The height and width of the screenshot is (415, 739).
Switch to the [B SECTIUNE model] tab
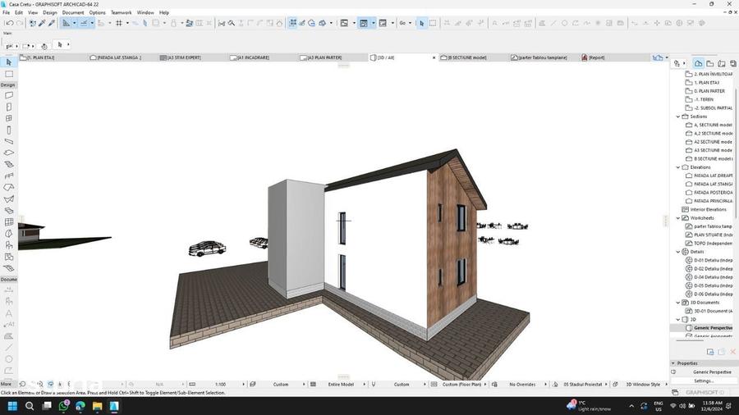point(466,57)
